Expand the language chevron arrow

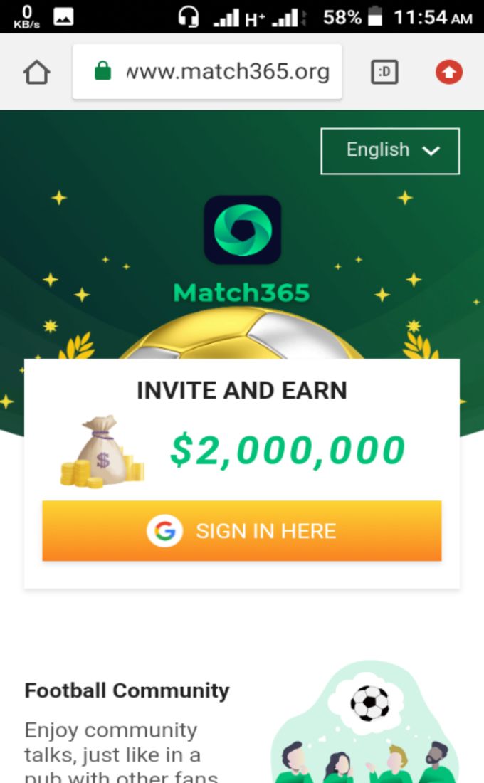431,151
